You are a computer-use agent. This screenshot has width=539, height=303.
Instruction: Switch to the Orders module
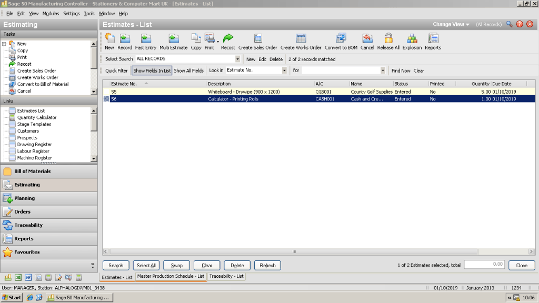tap(49, 211)
